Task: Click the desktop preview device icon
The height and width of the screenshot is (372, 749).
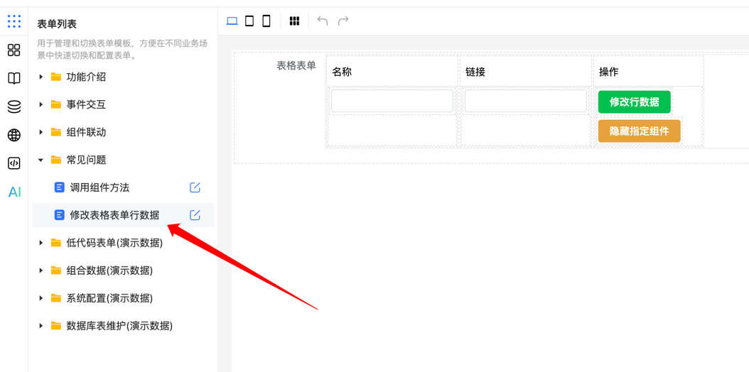Action: click(x=232, y=21)
